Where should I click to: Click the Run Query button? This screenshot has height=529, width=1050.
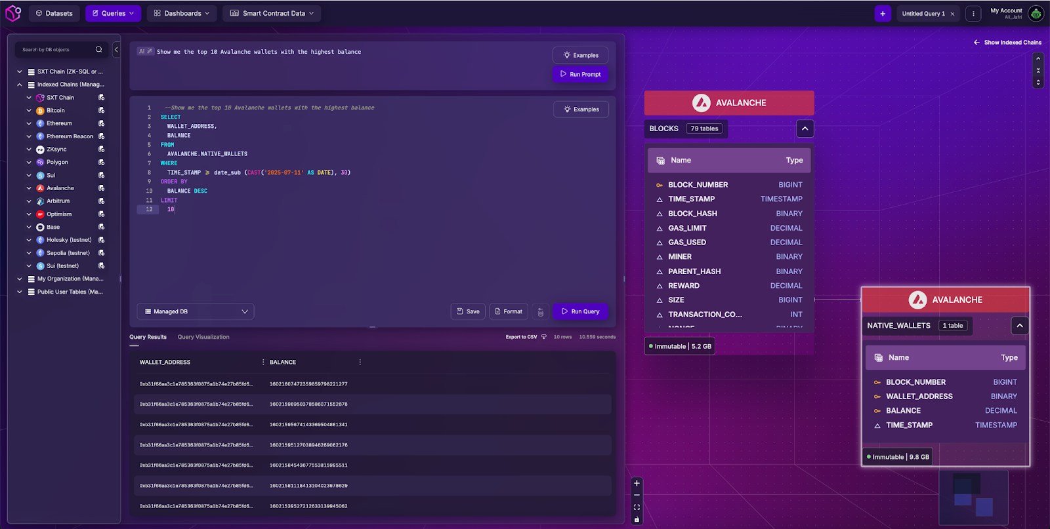tap(581, 311)
